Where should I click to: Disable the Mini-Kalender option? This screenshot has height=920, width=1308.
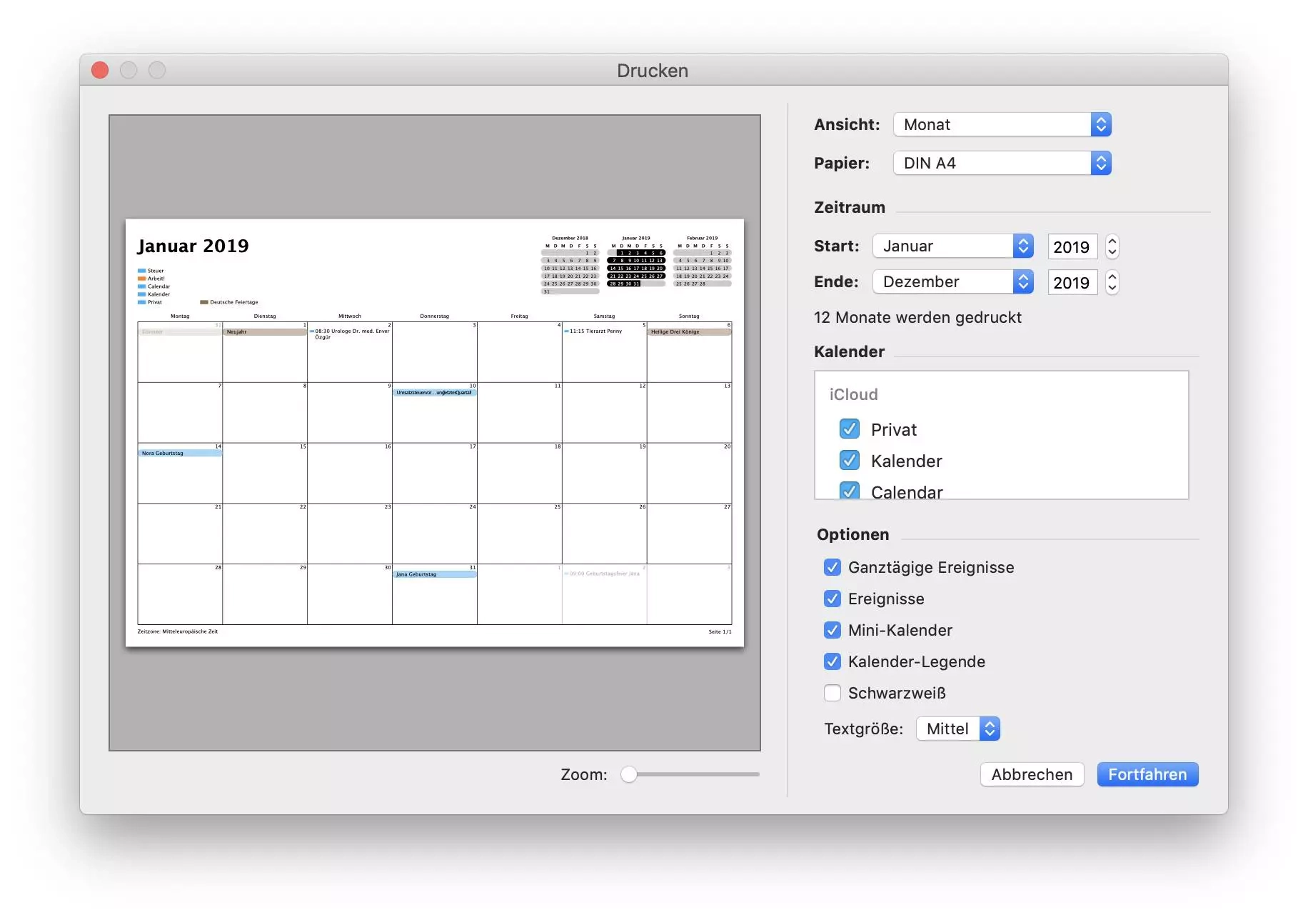point(832,630)
